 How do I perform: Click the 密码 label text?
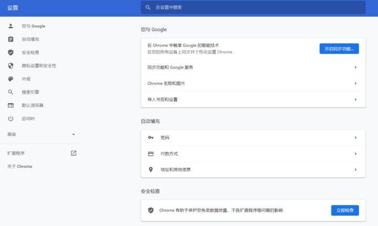(165, 137)
